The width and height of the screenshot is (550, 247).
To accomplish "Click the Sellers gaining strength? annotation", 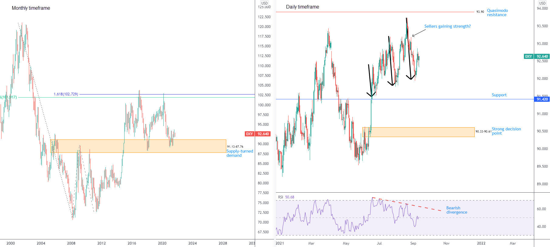I will coord(447,26).
